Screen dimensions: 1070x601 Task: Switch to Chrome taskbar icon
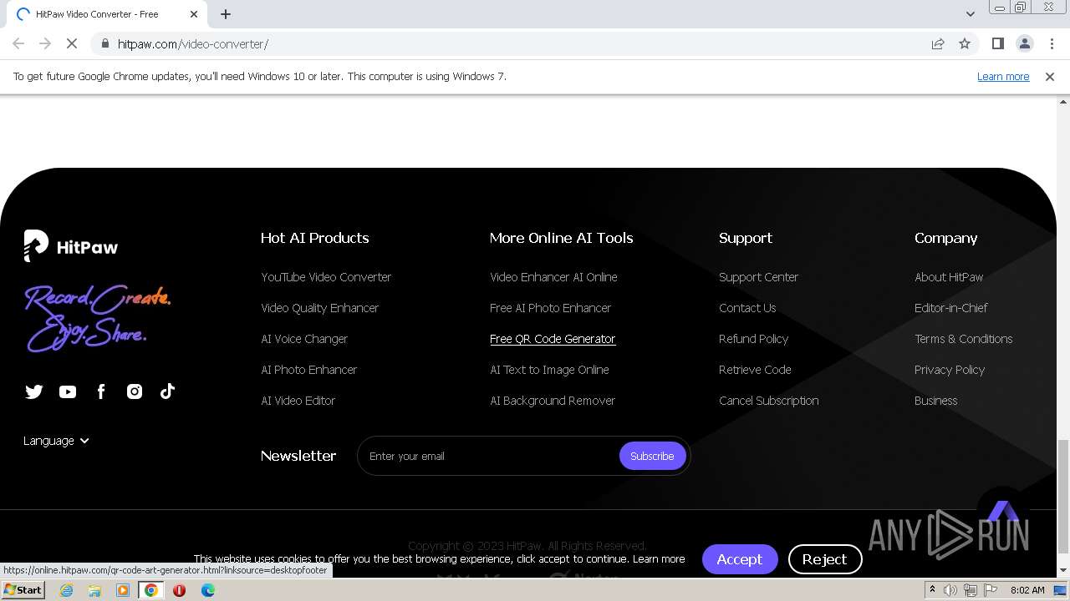[151, 590]
